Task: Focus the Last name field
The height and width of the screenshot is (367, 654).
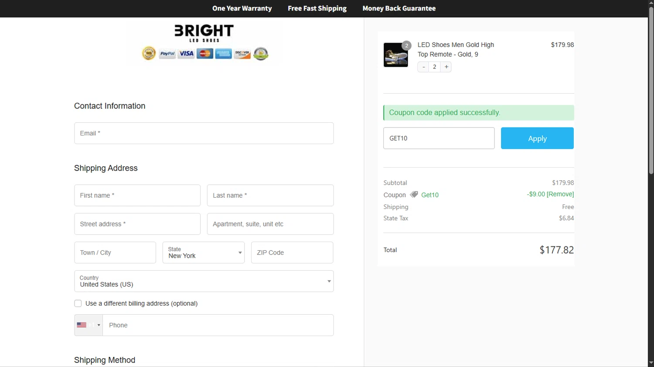Action: (270, 195)
